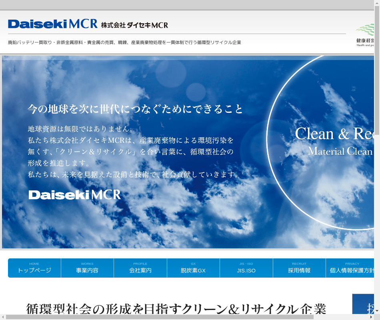Click the 今の地球を次に世代に banner headline
Viewport: 380px width, 320px height.
click(x=135, y=109)
